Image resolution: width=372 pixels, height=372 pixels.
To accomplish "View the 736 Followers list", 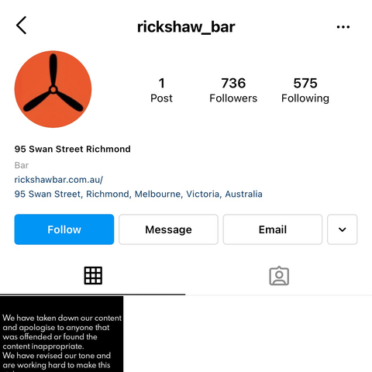I will click(233, 90).
